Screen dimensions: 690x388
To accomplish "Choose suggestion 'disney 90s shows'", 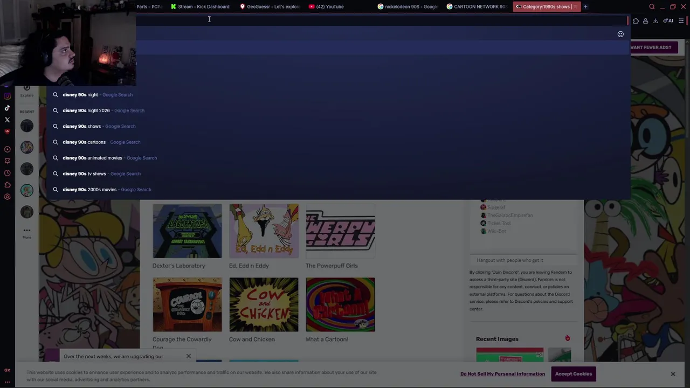I will (338, 126).
